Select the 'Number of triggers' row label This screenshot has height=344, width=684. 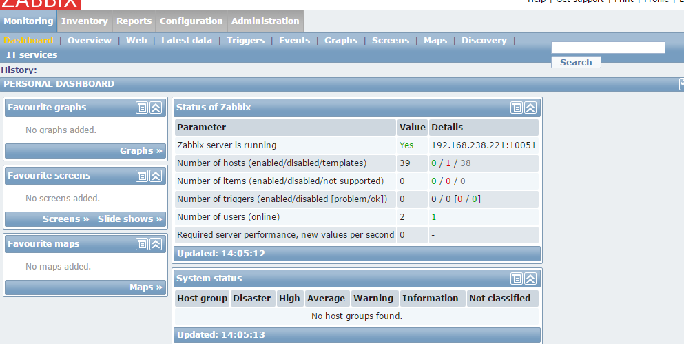(282, 199)
